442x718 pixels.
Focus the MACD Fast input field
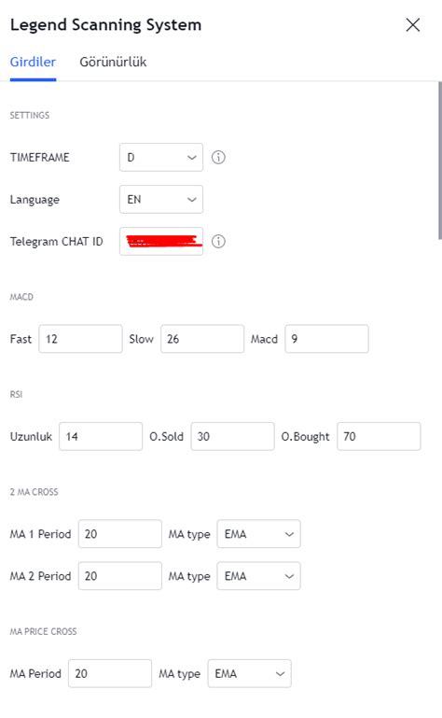(x=80, y=339)
